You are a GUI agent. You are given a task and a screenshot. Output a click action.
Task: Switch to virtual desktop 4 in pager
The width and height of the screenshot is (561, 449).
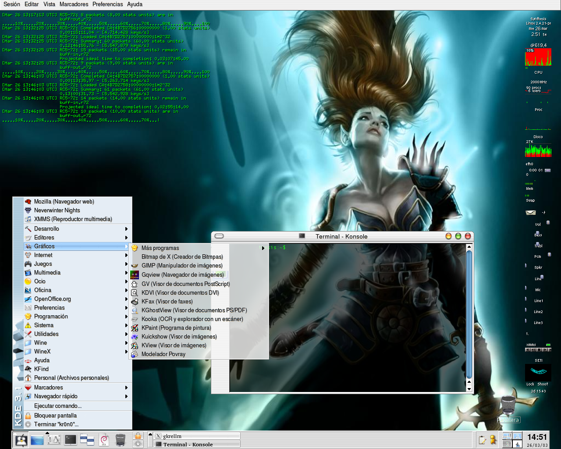517,444
